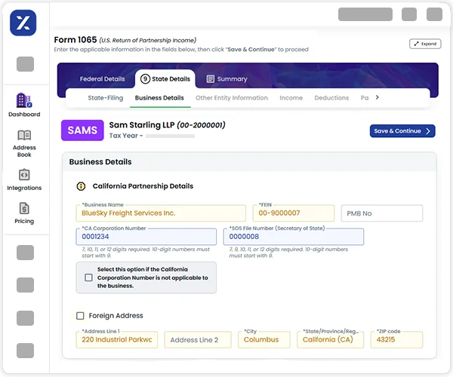The height and width of the screenshot is (377, 453).
Task: Open the Summary tab
Action: (227, 78)
